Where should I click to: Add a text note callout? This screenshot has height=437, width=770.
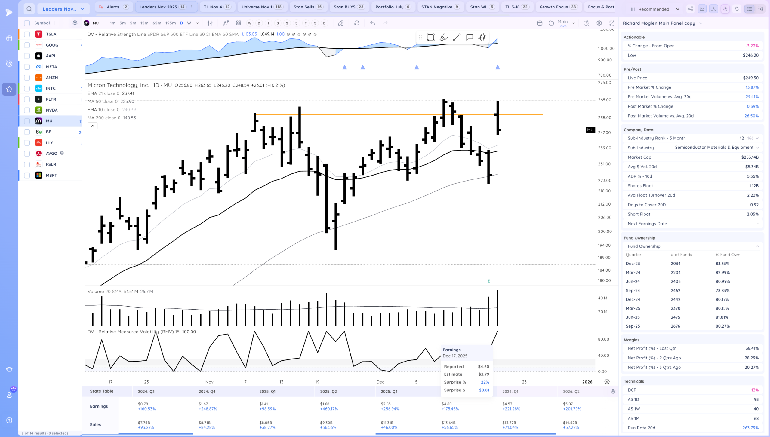[469, 37]
